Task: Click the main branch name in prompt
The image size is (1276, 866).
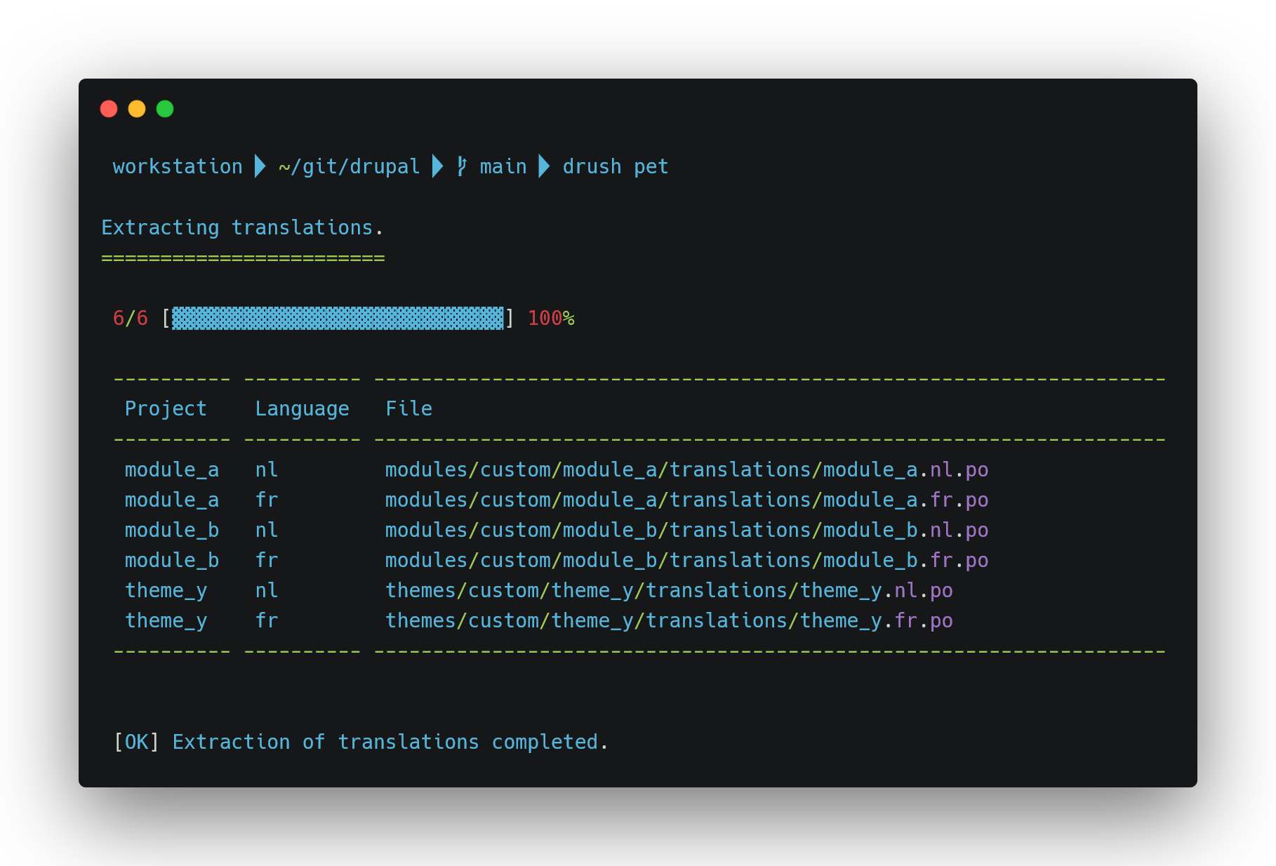Action: coord(503,166)
